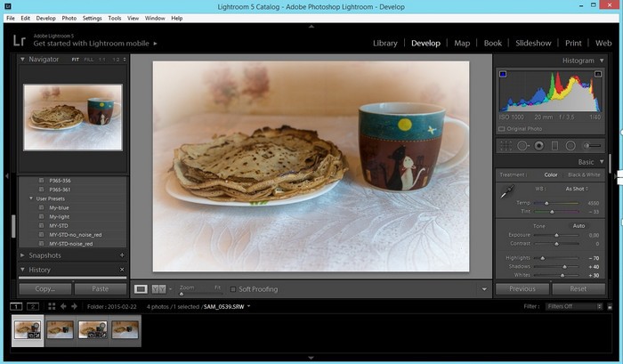
Task: Toggle the filter switch beside Filters Off
Action: (x=610, y=306)
